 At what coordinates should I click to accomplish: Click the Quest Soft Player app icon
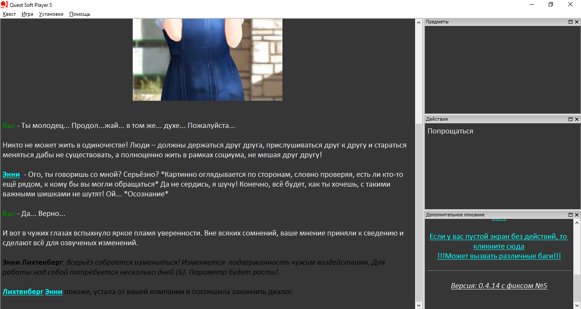[x=4, y=4]
